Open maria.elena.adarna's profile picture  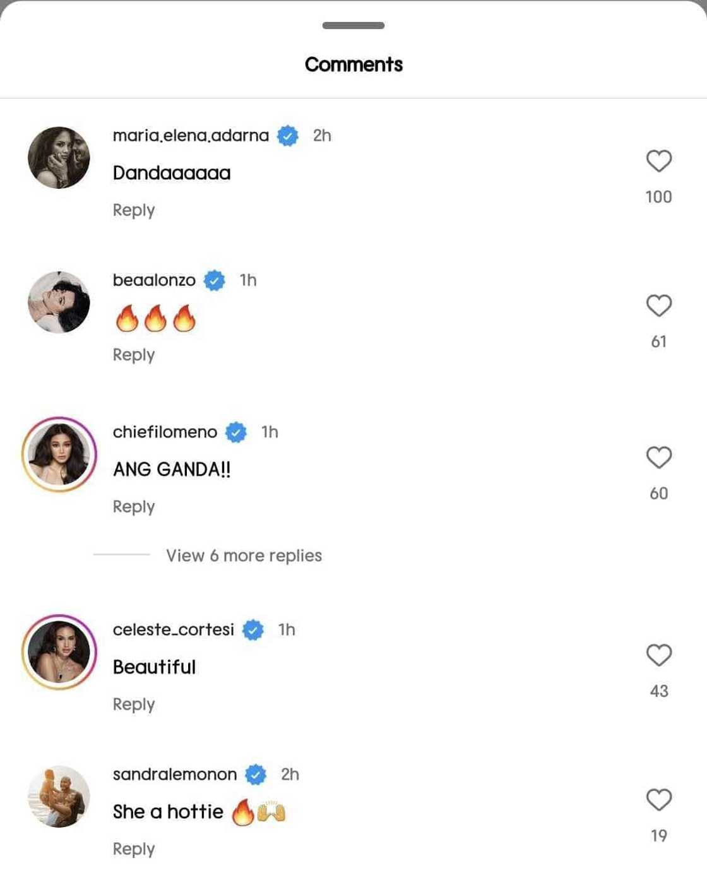pyautogui.click(x=59, y=158)
